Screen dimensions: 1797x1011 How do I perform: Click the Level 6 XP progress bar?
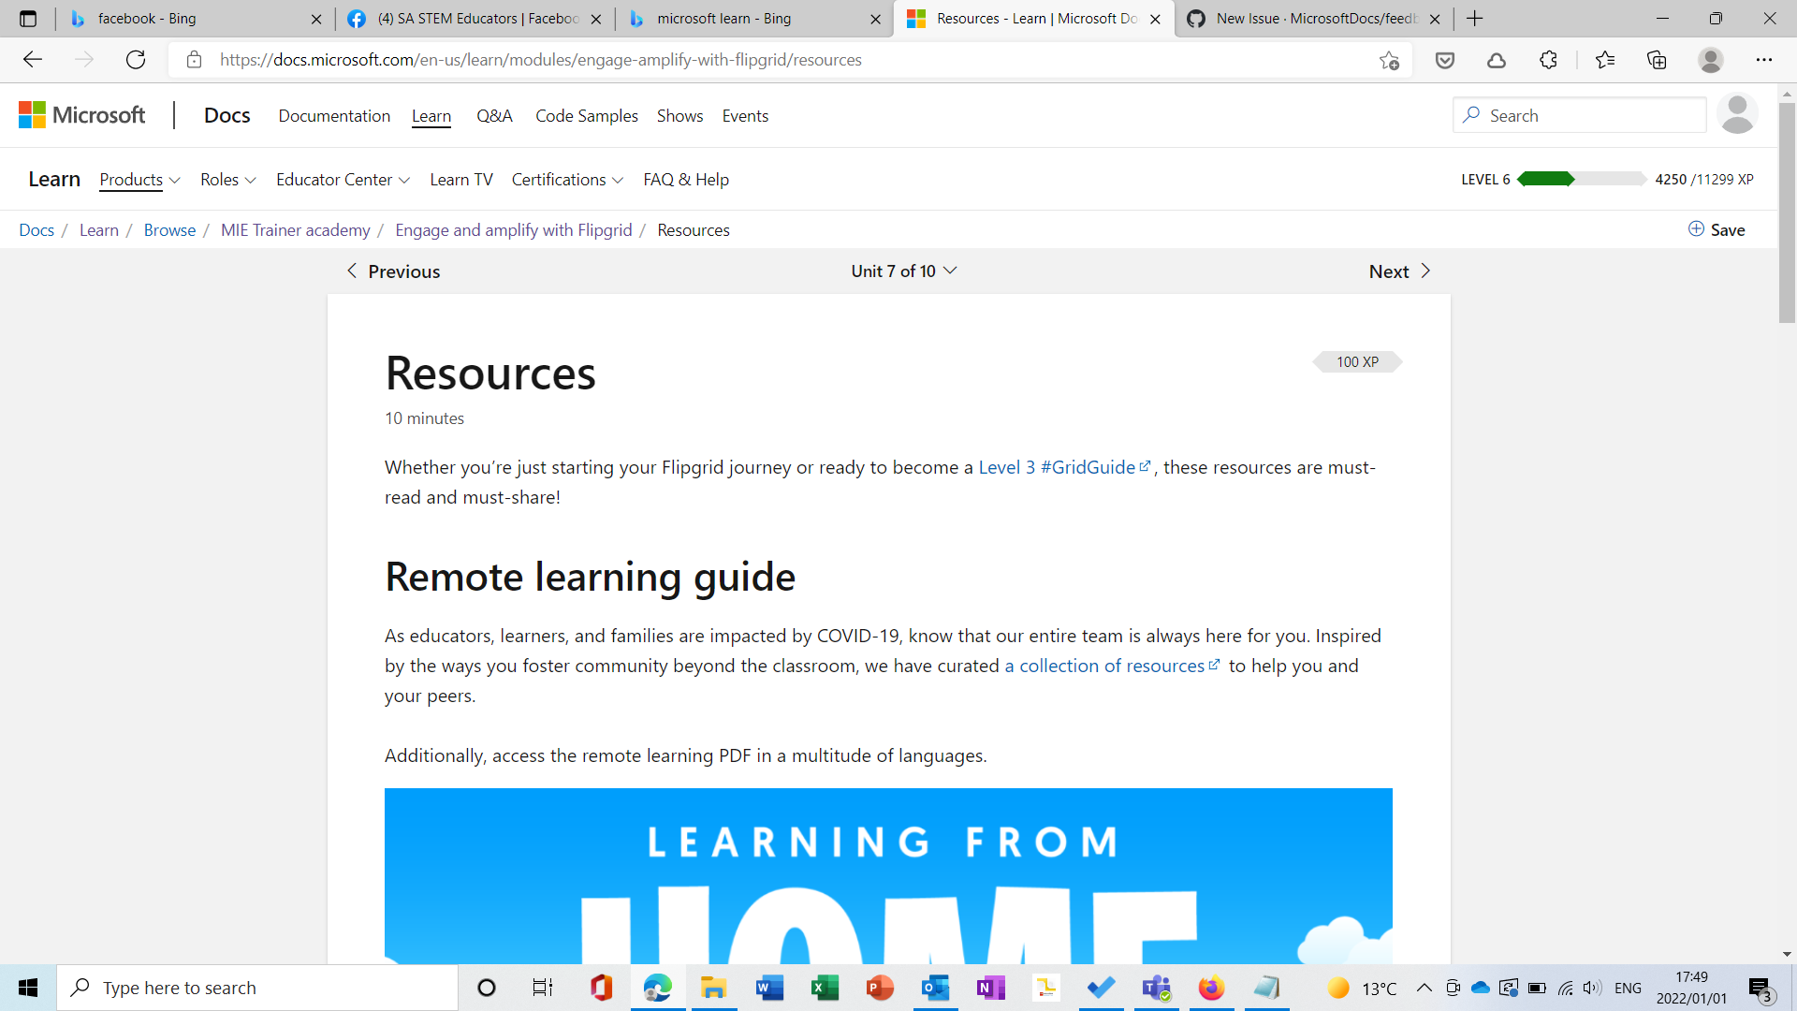[x=1581, y=180]
